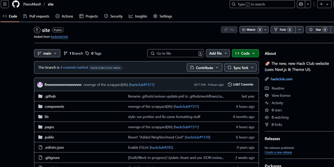The width and height of the screenshot is (334, 167).
Task: Click the plus create-new icon
Action: (321, 4)
